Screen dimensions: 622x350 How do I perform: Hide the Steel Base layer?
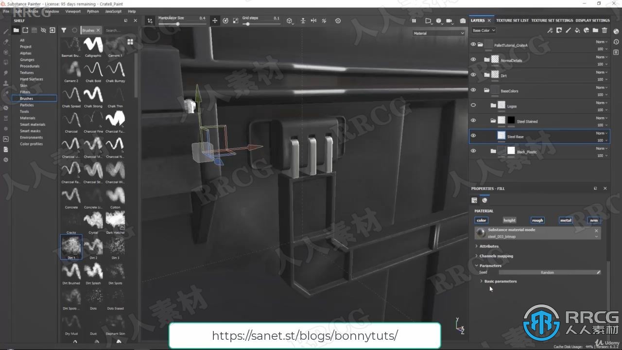tap(473, 136)
